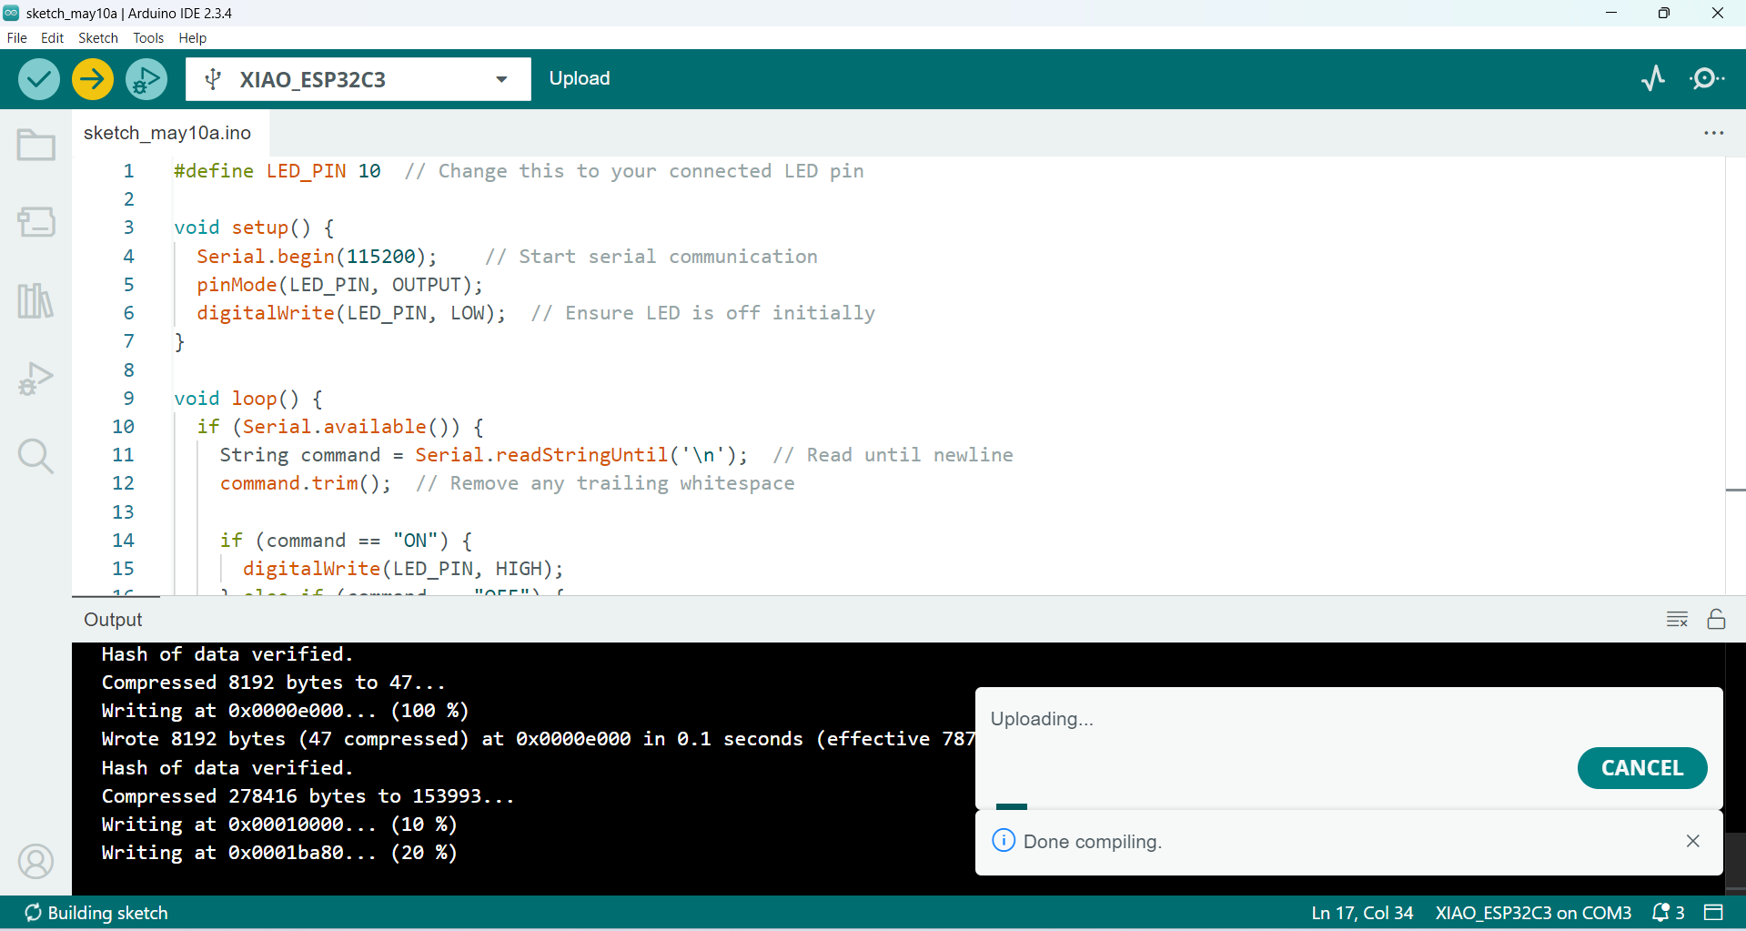Dismiss the Done compiling notification
Screen dimensions: 1746x931
(x=1692, y=841)
